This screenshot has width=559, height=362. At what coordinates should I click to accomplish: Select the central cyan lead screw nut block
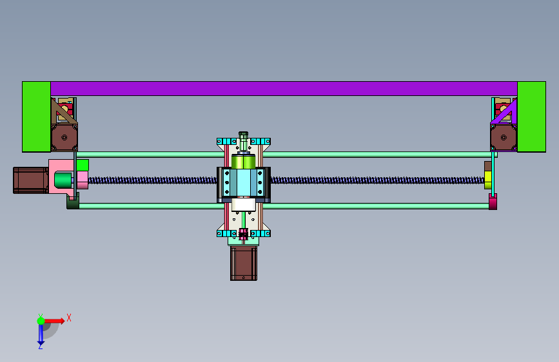click(x=244, y=183)
